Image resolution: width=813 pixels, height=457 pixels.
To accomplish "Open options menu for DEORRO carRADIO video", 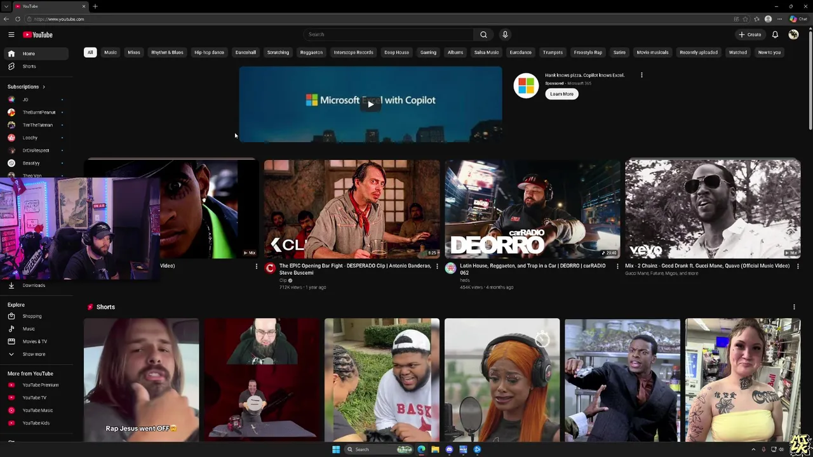I will click(617, 266).
